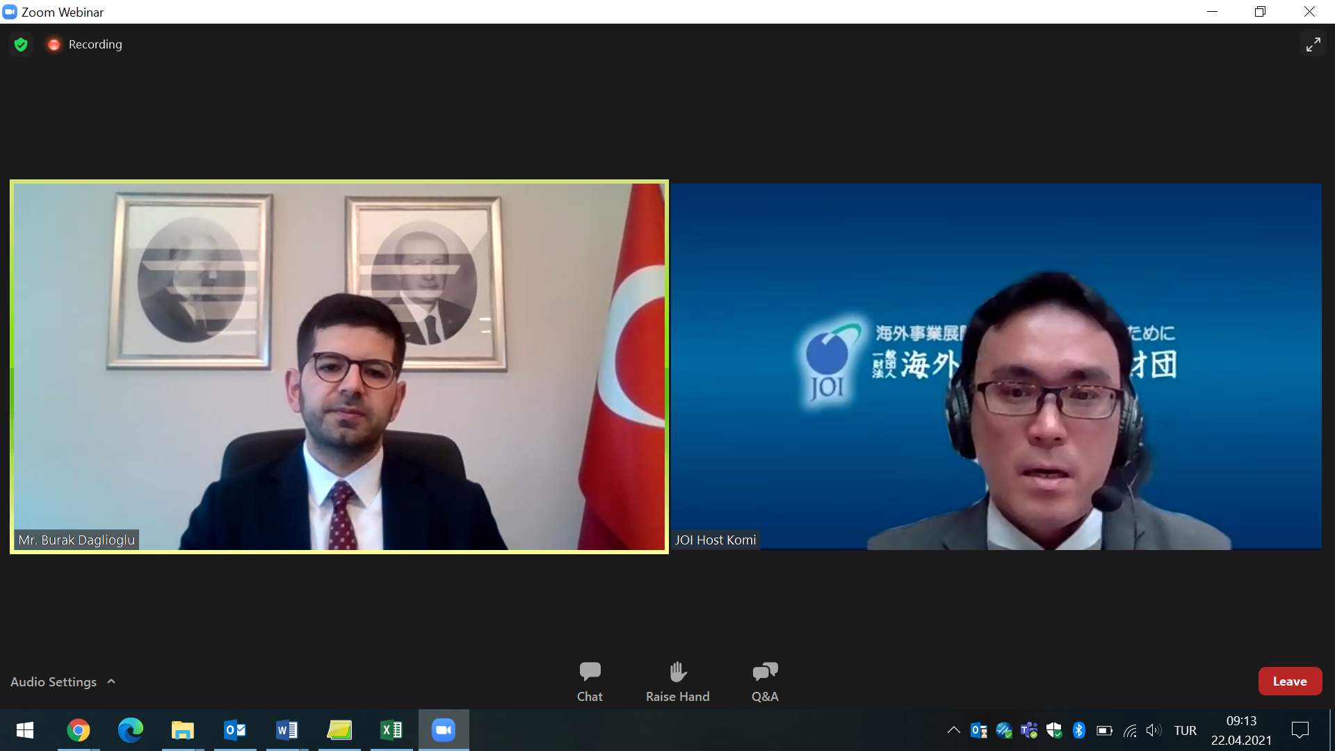This screenshot has height=751, width=1335.
Task: Switch the TUR input language
Action: [1186, 730]
